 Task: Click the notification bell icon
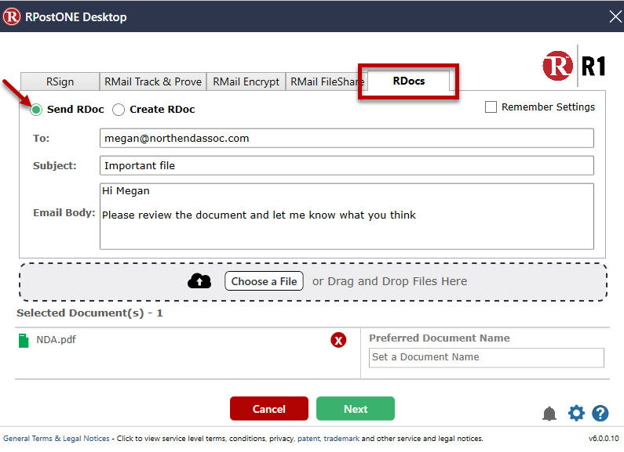pyautogui.click(x=549, y=414)
